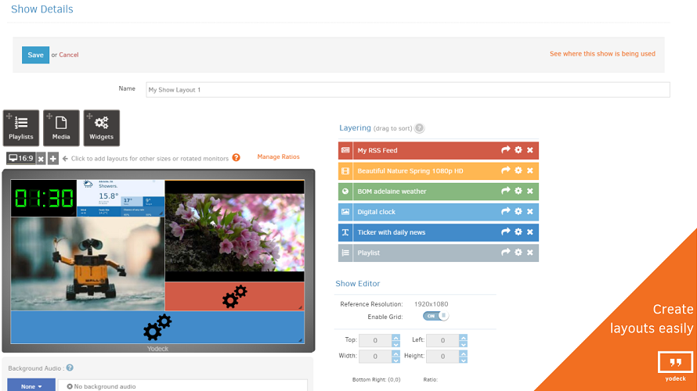Select the Ticker with daily news layer

[x=415, y=232]
